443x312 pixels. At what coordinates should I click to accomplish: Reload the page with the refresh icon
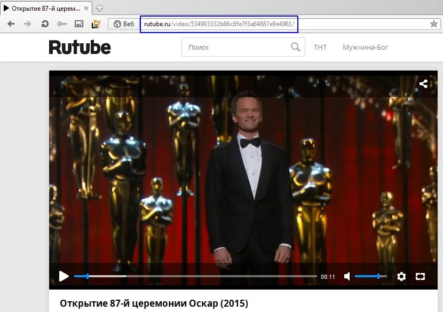45,24
